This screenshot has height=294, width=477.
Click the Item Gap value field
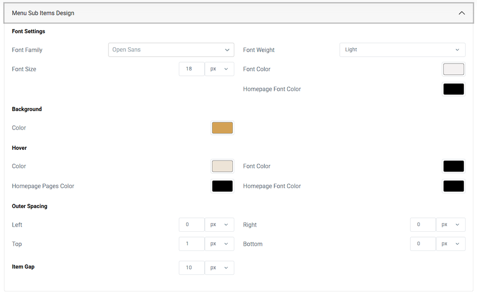[191, 268]
